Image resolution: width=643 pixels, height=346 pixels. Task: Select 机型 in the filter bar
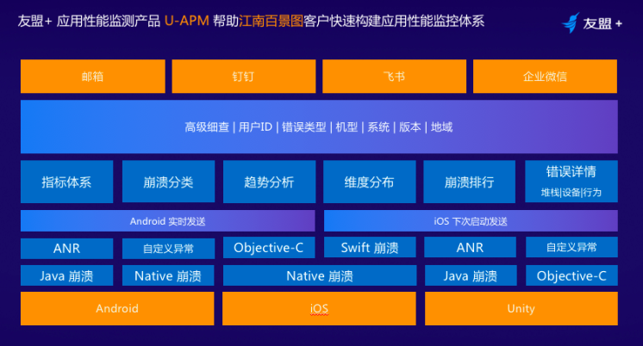346,127
